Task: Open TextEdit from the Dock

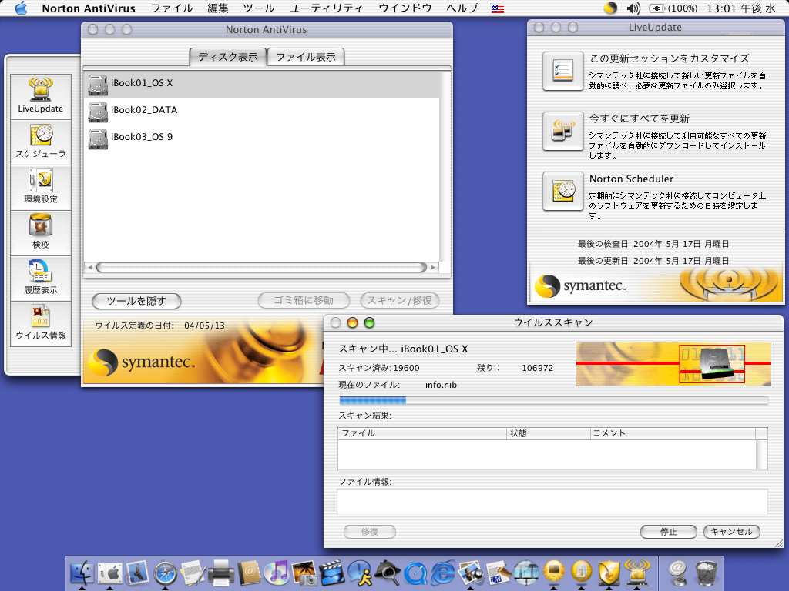Action: point(193,573)
